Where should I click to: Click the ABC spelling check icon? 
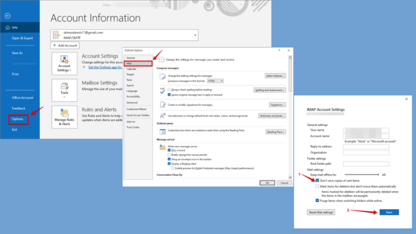[162, 91]
